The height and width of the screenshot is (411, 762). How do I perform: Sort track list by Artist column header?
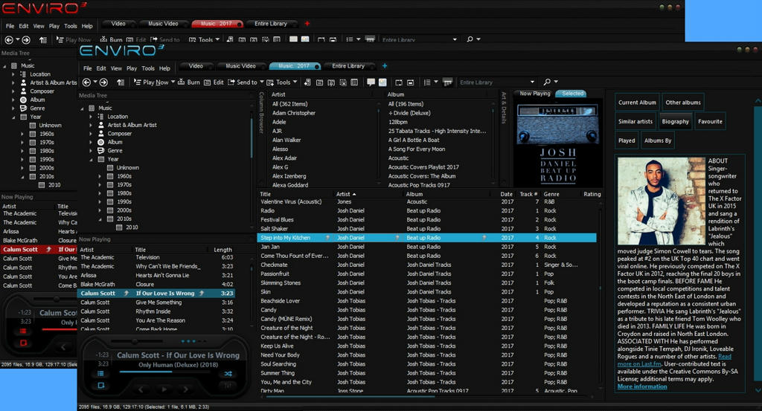pyautogui.click(x=345, y=194)
